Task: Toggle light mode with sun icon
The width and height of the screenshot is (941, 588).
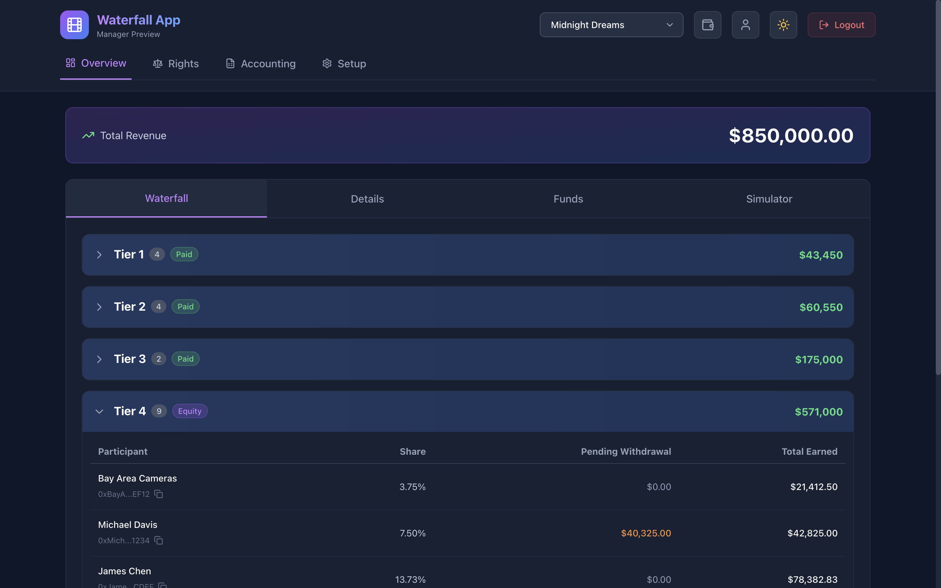Action: [783, 25]
